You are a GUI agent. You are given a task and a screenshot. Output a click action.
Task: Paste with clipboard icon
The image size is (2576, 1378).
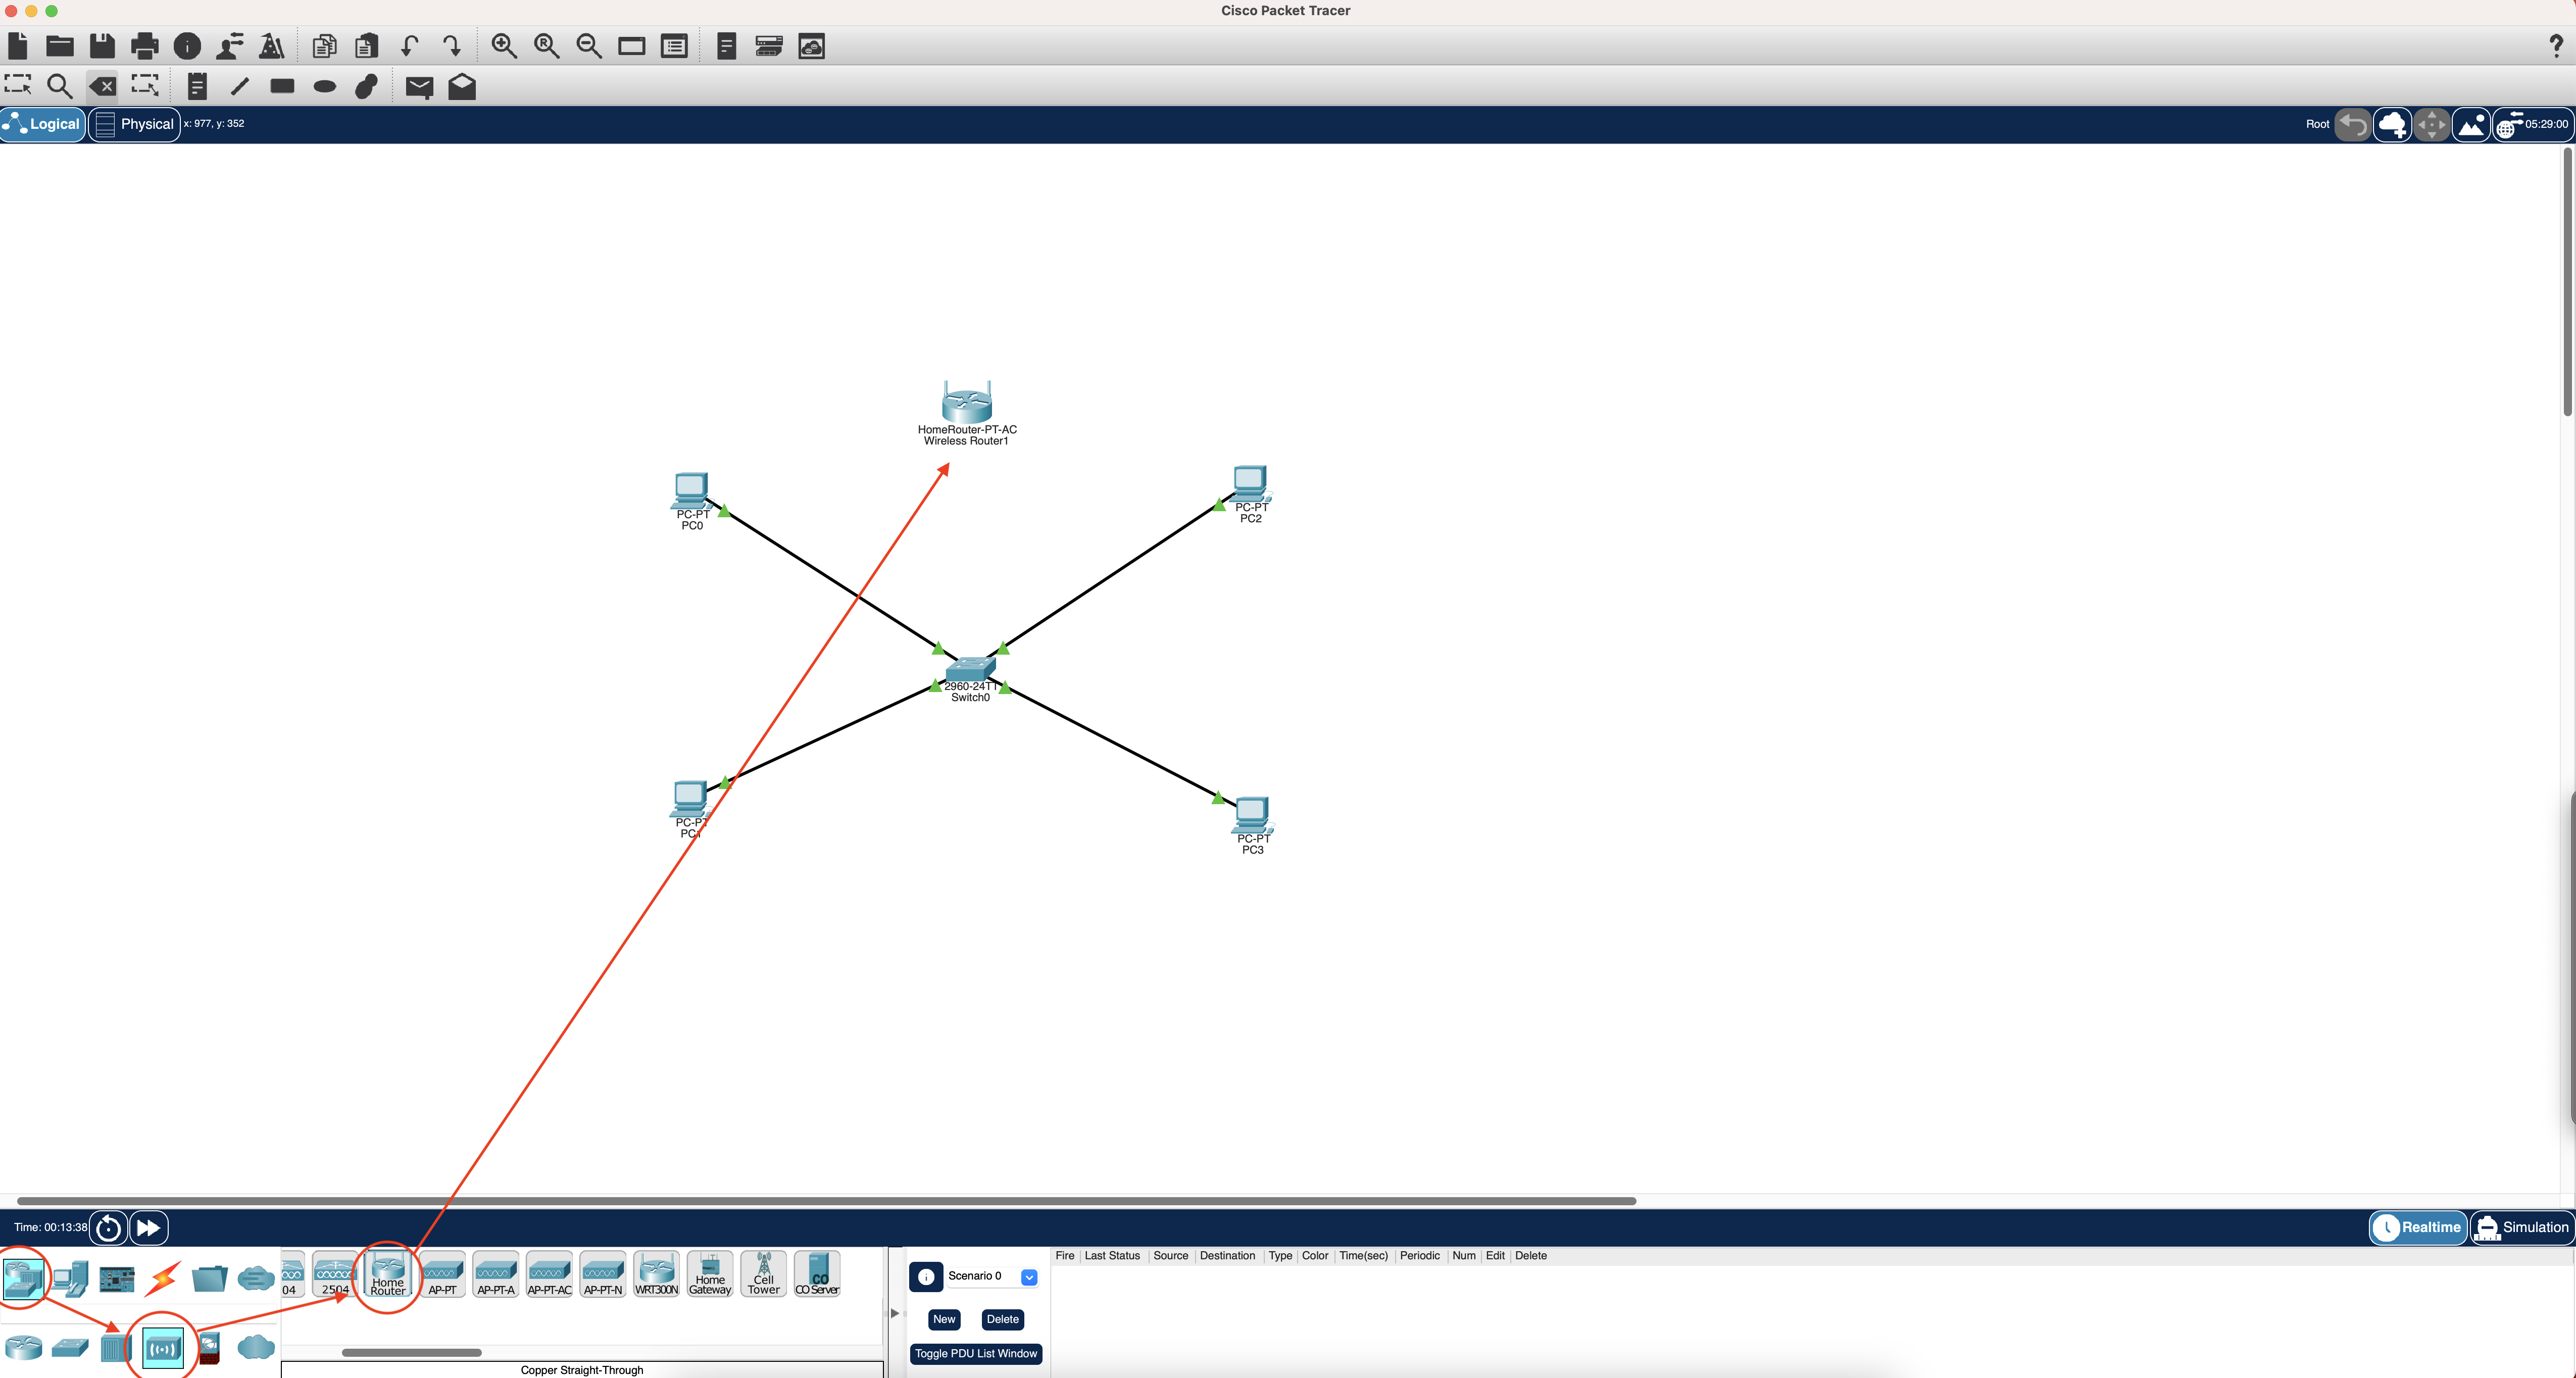pos(367,46)
